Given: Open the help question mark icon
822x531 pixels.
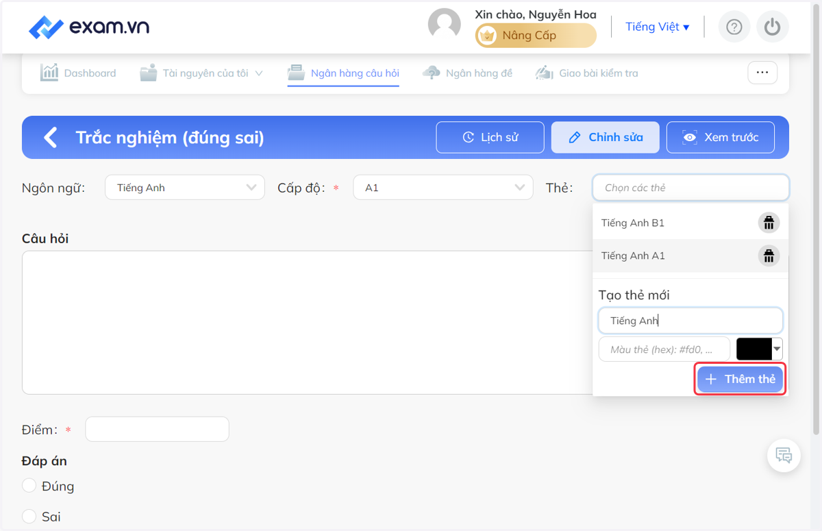Looking at the screenshot, I should tap(734, 27).
